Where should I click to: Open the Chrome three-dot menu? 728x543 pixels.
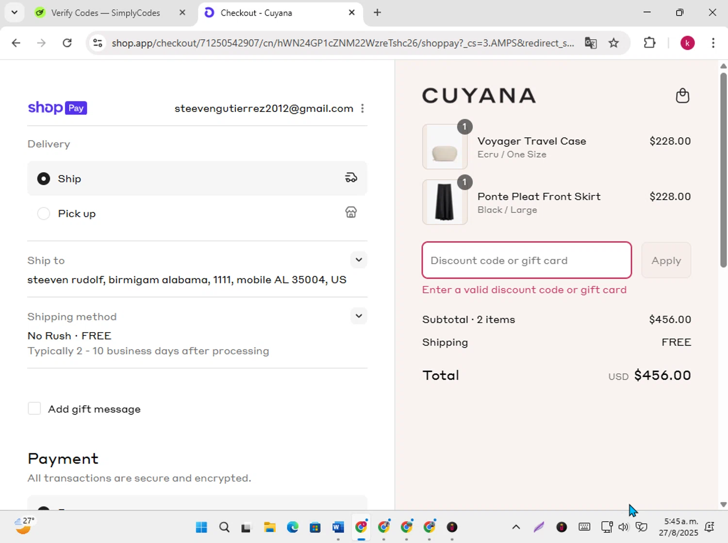point(713,43)
